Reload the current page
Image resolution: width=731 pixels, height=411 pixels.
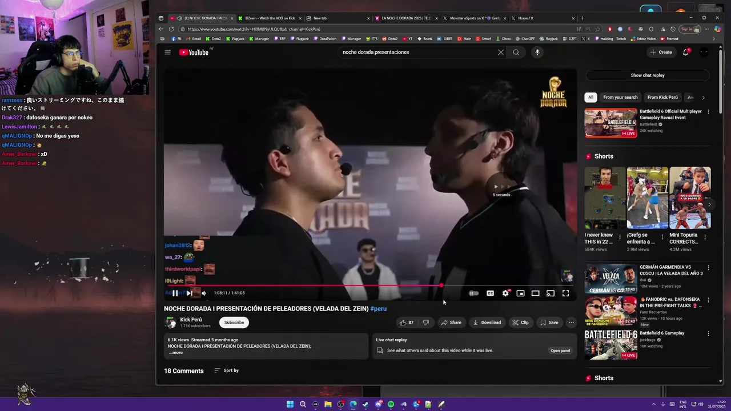(171, 29)
